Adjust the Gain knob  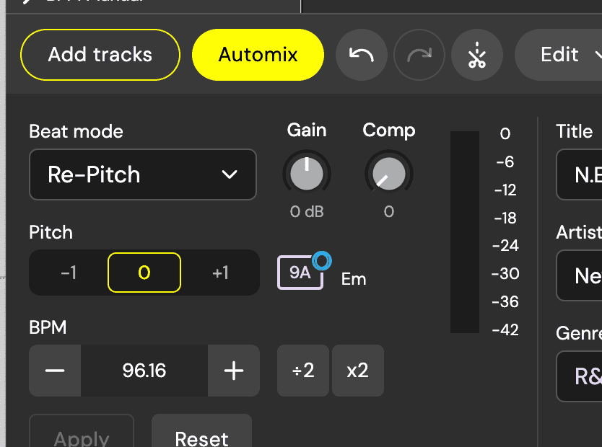click(x=306, y=173)
